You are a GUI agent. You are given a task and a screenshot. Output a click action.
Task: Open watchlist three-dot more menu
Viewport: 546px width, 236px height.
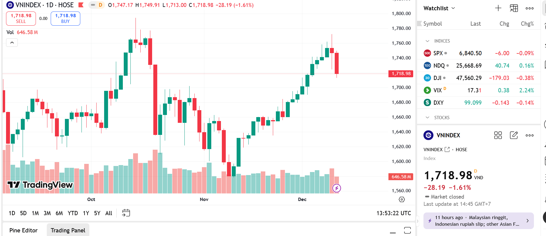coord(529,8)
